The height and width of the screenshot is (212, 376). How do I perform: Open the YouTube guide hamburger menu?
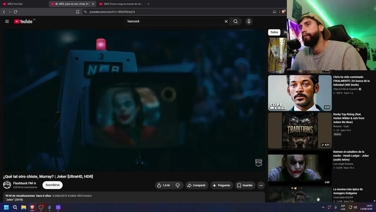(7, 21)
